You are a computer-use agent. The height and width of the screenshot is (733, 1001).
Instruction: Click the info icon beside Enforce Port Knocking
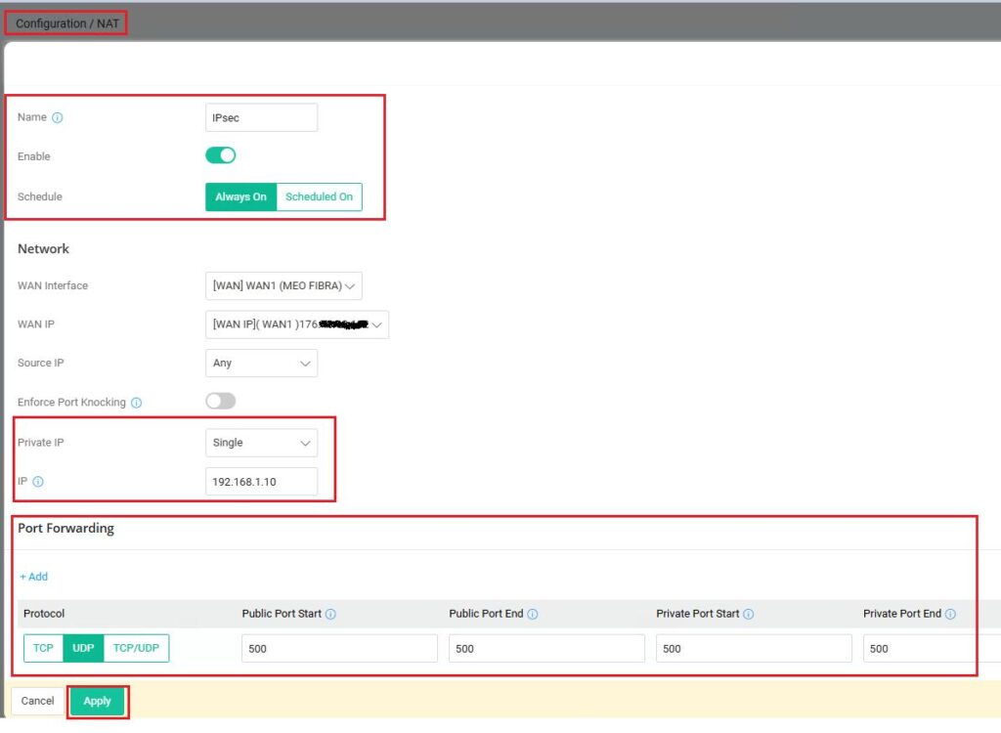point(136,403)
